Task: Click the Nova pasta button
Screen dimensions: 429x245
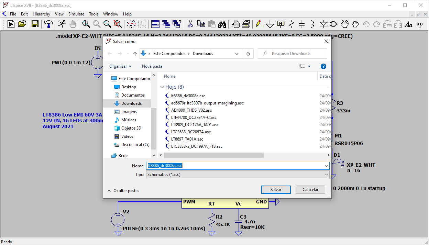Action: 152,66
